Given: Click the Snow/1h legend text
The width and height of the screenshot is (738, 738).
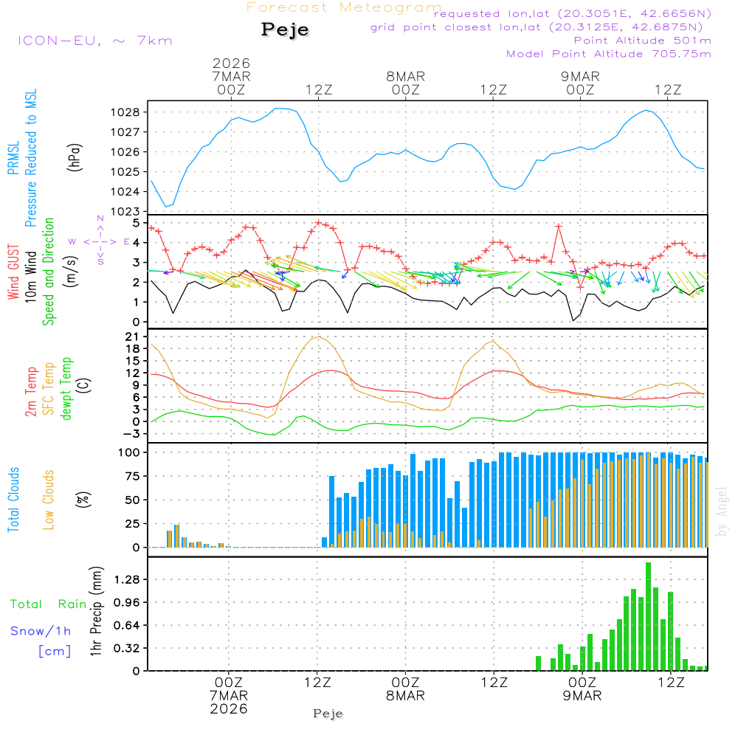Looking at the screenshot, I should [41, 631].
